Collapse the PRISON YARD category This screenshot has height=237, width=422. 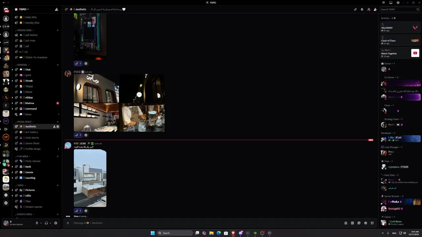(x=25, y=30)
